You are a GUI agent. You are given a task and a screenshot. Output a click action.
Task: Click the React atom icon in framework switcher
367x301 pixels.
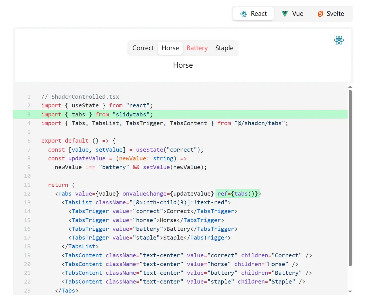coord(244,14)
